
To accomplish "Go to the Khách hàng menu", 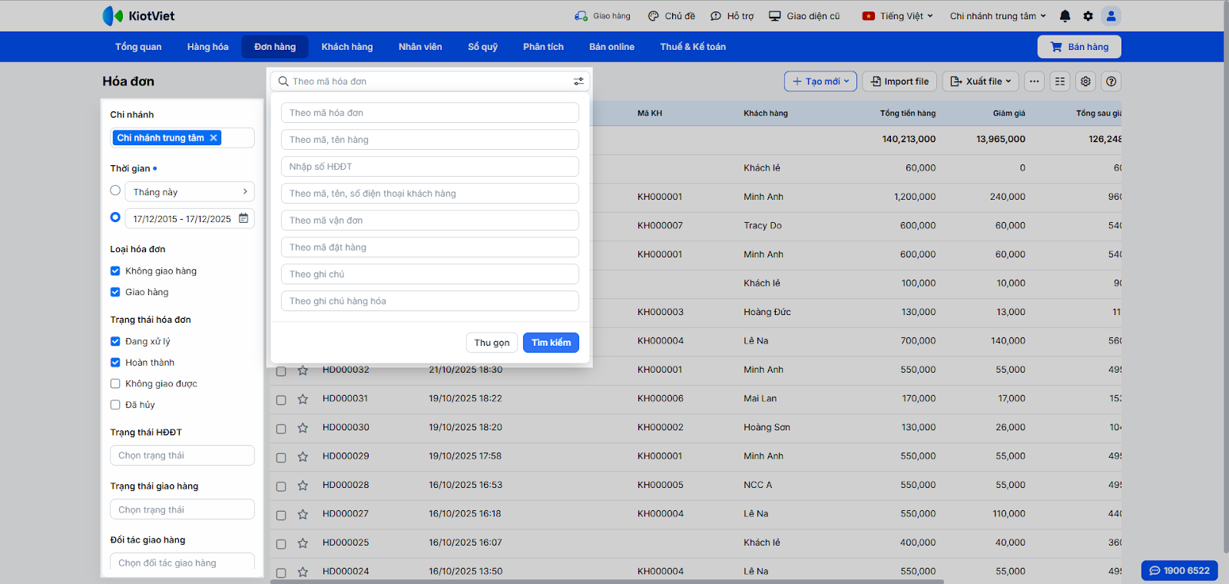I will pos(346,47).
